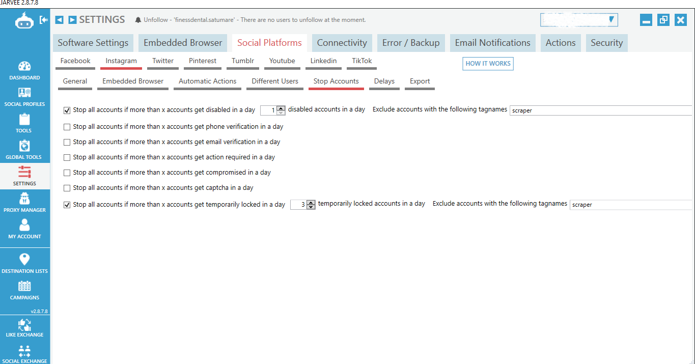Open the Actions tab
Image resolution: width=695 pixels, height=364 pixels.
561,43
